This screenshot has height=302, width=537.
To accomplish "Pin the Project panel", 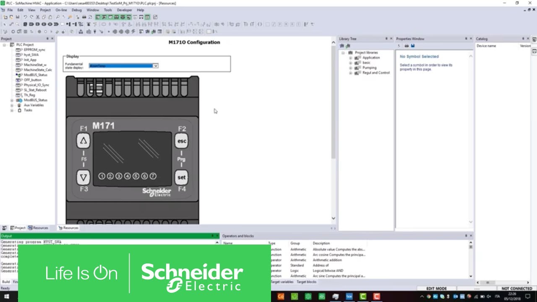I will (x=47, y=39).
